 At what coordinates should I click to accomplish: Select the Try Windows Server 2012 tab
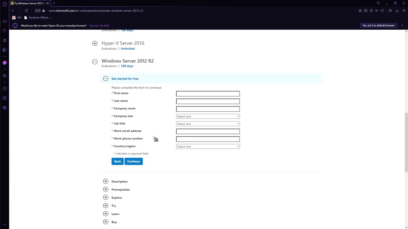29,3
